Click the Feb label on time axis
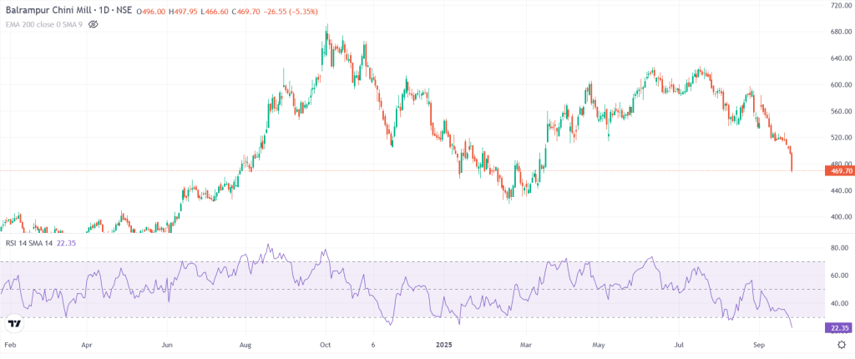The height and width of the screenshot is (359, 855). coord(10,346)
